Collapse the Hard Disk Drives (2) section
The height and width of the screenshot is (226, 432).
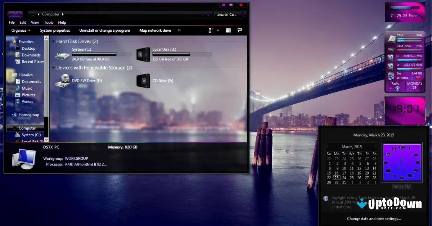tap(53, 41)
